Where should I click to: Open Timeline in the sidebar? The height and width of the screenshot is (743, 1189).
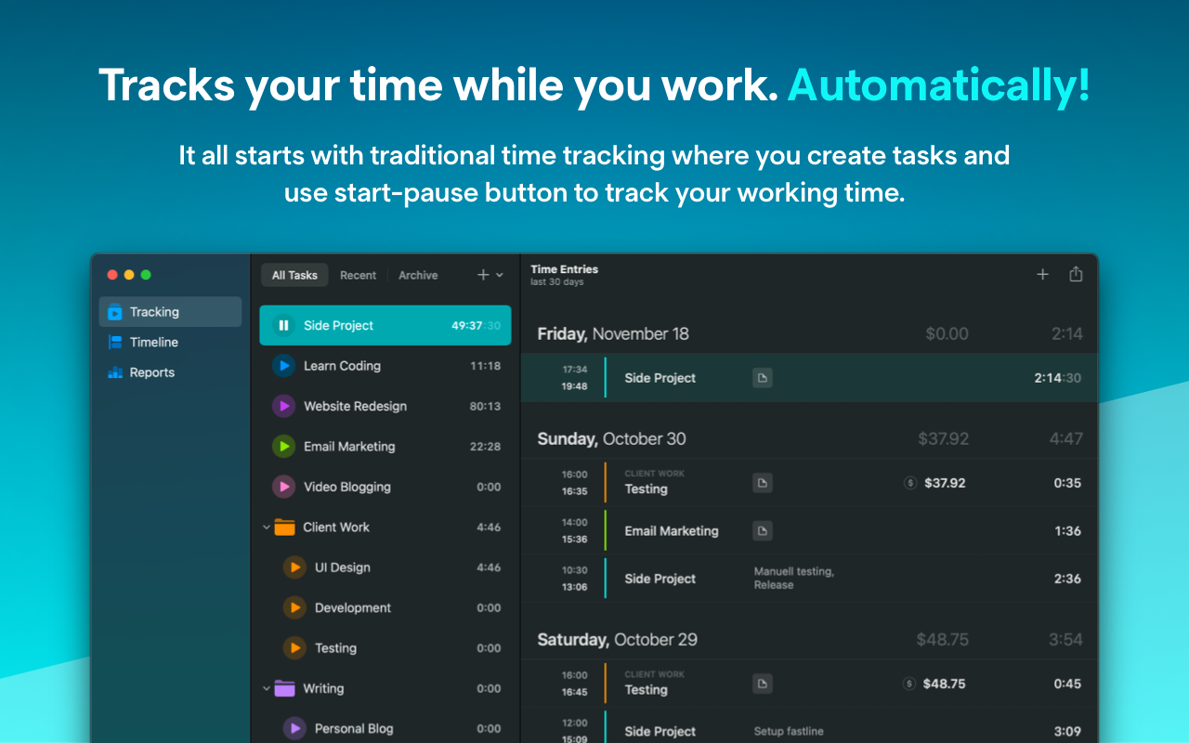click(x=153, y=342)
